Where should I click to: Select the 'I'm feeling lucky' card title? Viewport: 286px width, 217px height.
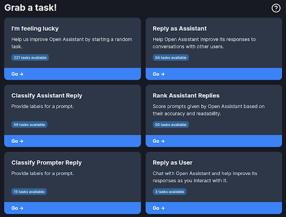tap(35, 28)
